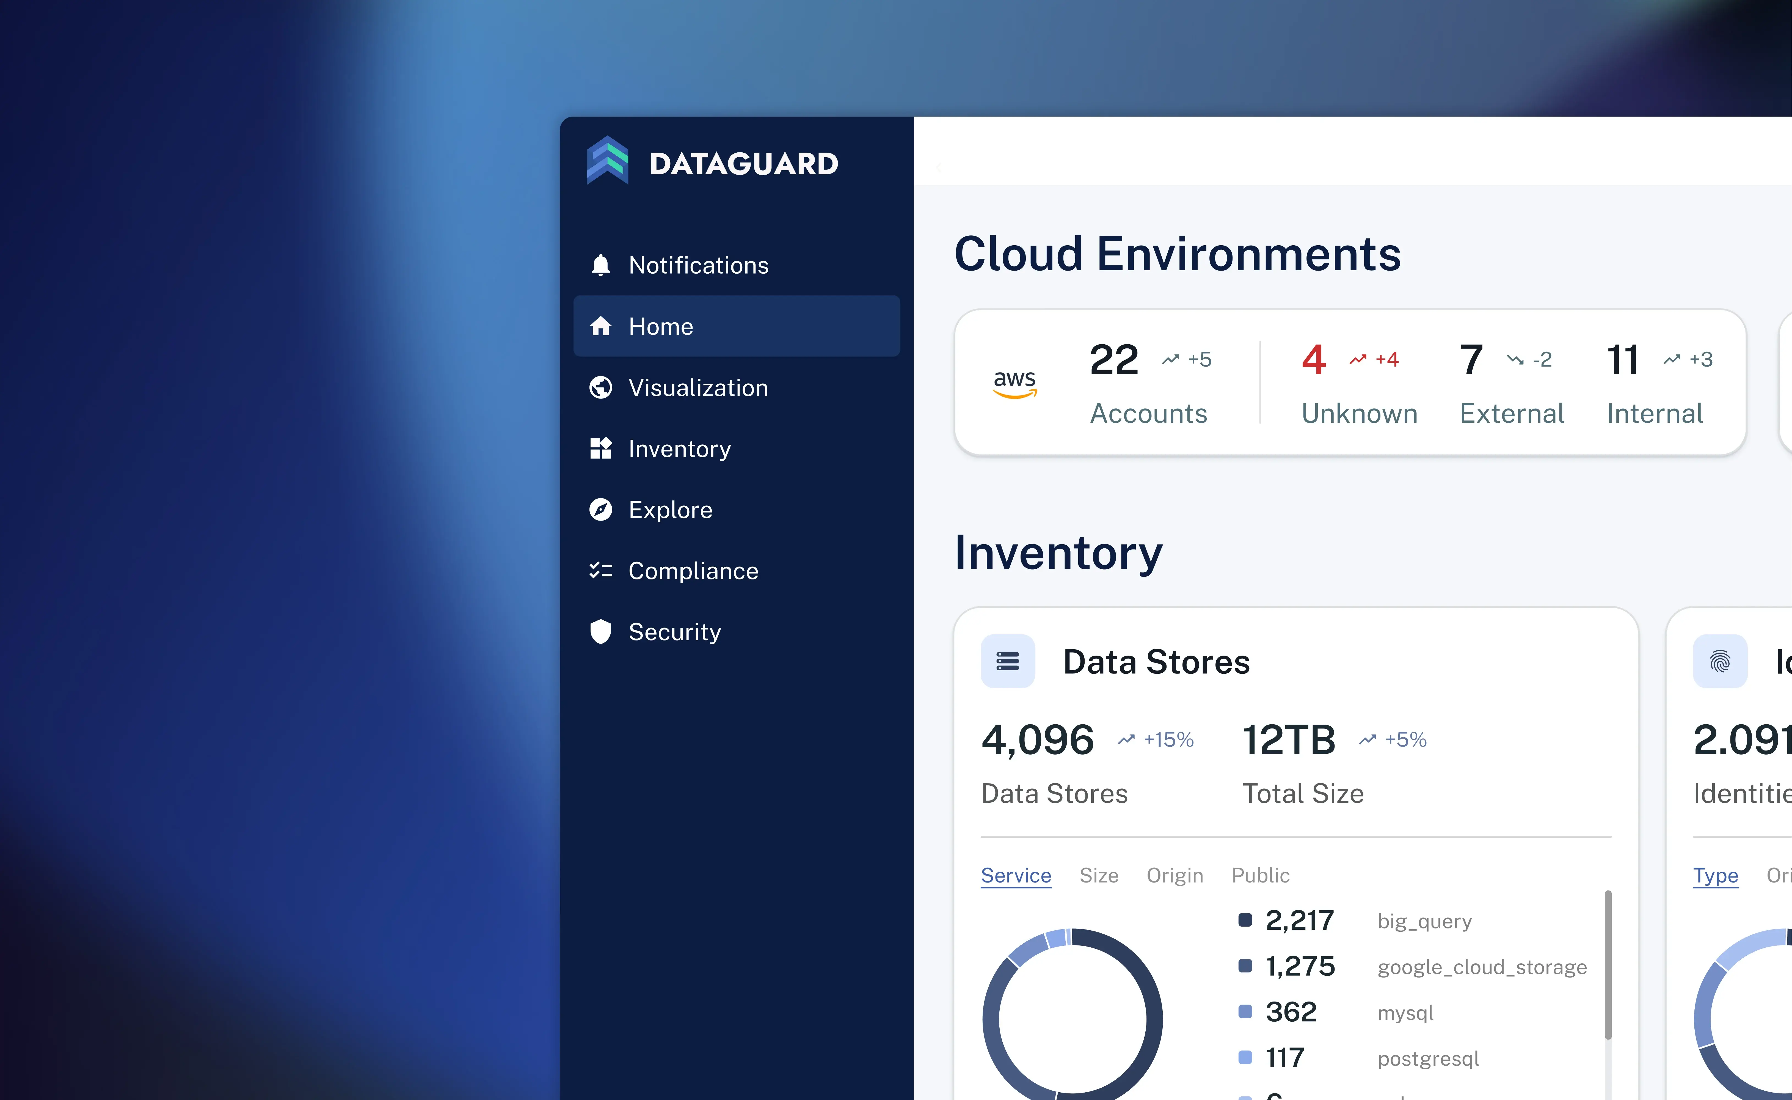Go to Inventory in the sidebar
Viewport: 1792px width, 1100px height.
click(x=737, y=448)
